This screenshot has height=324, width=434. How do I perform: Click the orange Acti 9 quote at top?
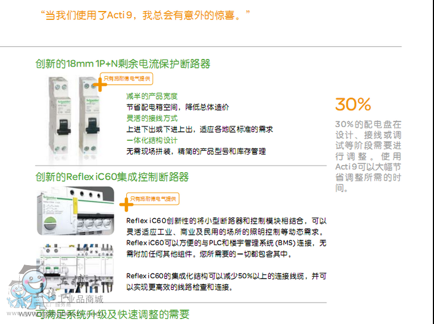[x=145, y=15]
